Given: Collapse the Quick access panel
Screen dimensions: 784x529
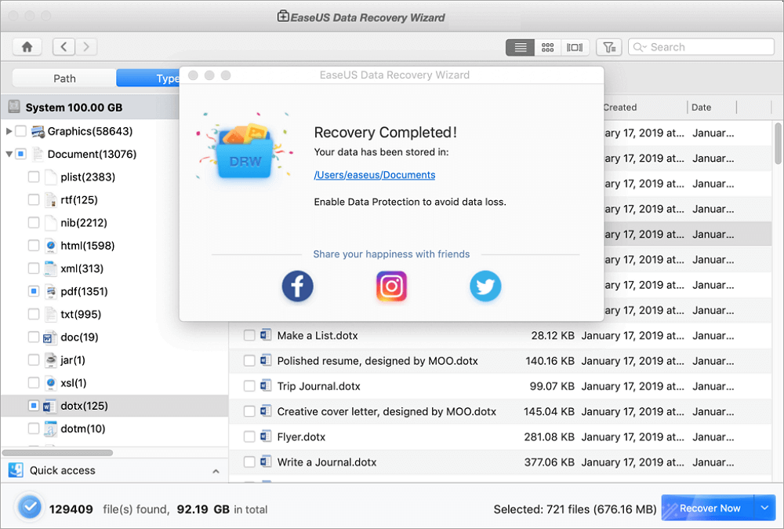Looking at the screenshot, I should click(x=216, y=471).
